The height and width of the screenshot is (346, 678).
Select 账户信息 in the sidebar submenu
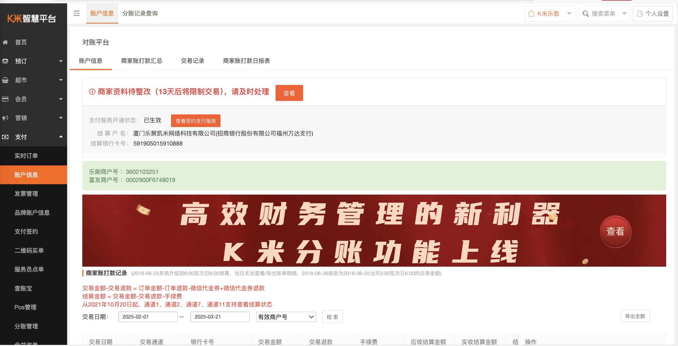33,175
